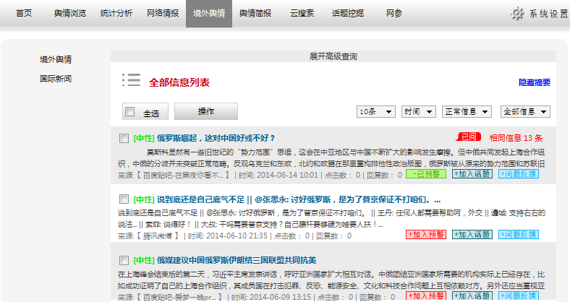Go to the 话题挖掘 tab

pos(348,14)
